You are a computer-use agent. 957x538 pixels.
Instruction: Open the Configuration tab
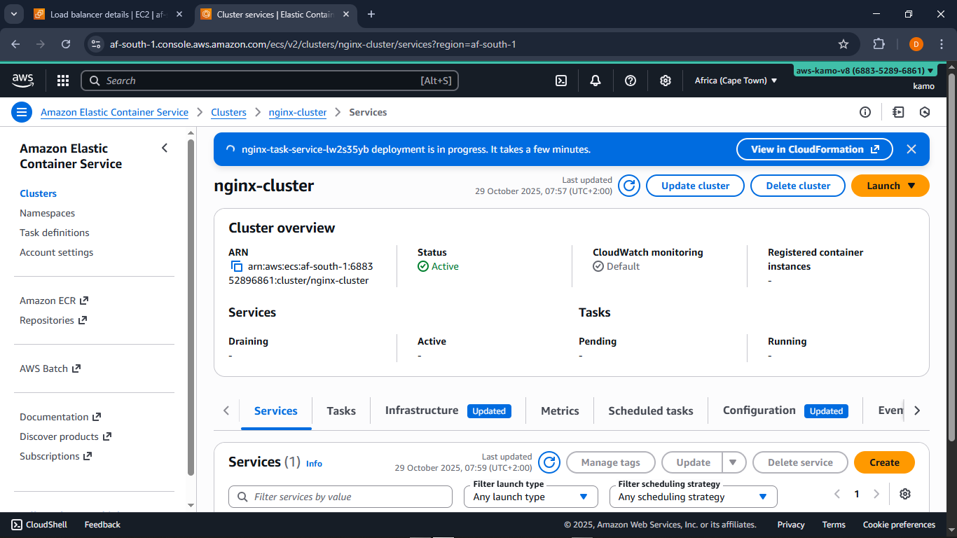[x=759, y=411]
